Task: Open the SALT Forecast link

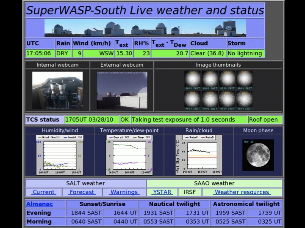Action: pos(82,192)
